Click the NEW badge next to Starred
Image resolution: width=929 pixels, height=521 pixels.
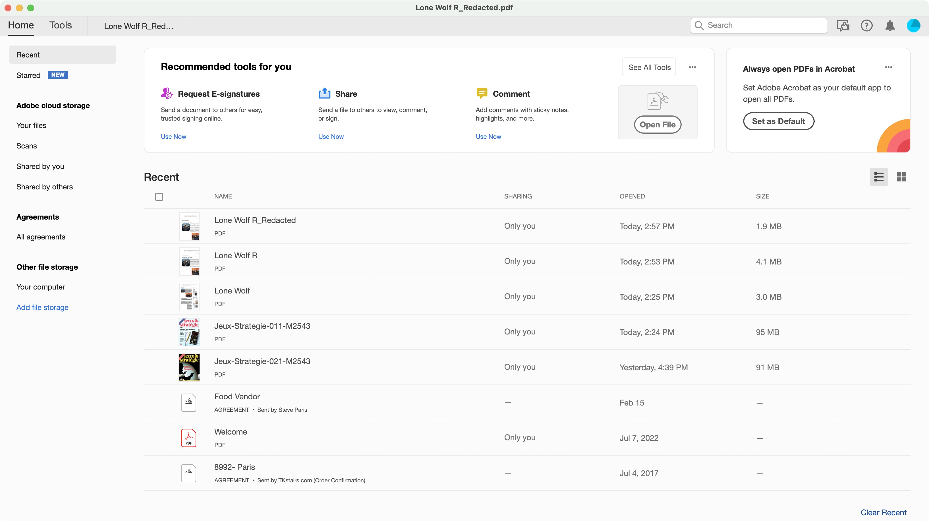(58, 75)
